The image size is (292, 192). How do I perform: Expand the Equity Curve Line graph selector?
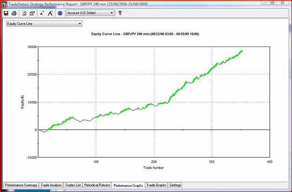(x=44, y=24)
